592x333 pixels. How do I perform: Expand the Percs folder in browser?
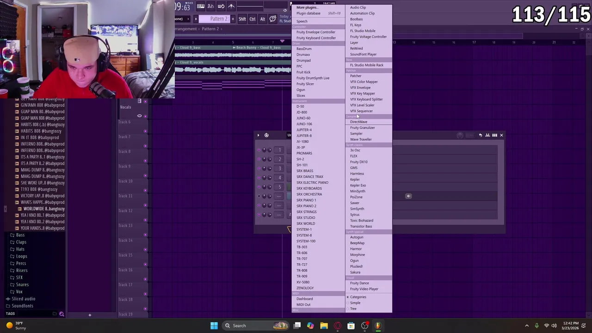click(x=21, y=263)
